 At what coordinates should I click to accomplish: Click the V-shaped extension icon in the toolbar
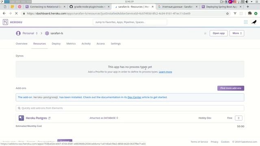coord(235,13)
